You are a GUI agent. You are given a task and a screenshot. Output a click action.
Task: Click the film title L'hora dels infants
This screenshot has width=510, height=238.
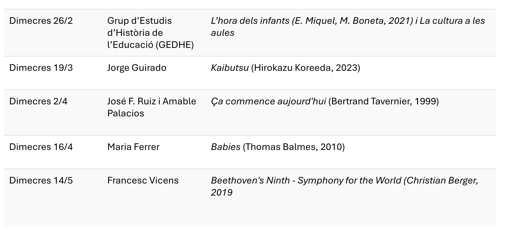pyautogui.click(x=250, y=21)
